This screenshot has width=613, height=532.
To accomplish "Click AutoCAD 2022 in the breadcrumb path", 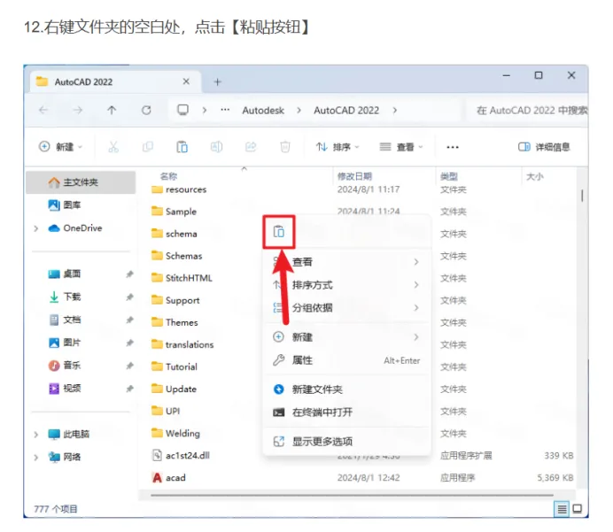I will (x=346, y=111).
